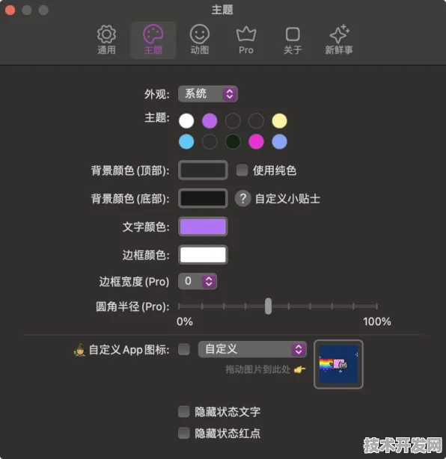Choose the magenta theme circle
Screen dimensions: 446x459
[x=256, y=142]
